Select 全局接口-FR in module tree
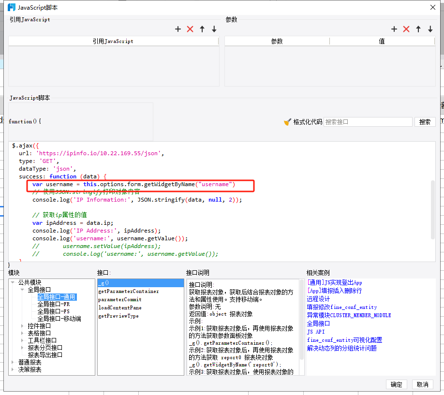This screenshot has height=395, width=444. (53, 305)
